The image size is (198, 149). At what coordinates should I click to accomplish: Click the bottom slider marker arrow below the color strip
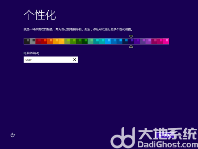click(x=131, y=46)
